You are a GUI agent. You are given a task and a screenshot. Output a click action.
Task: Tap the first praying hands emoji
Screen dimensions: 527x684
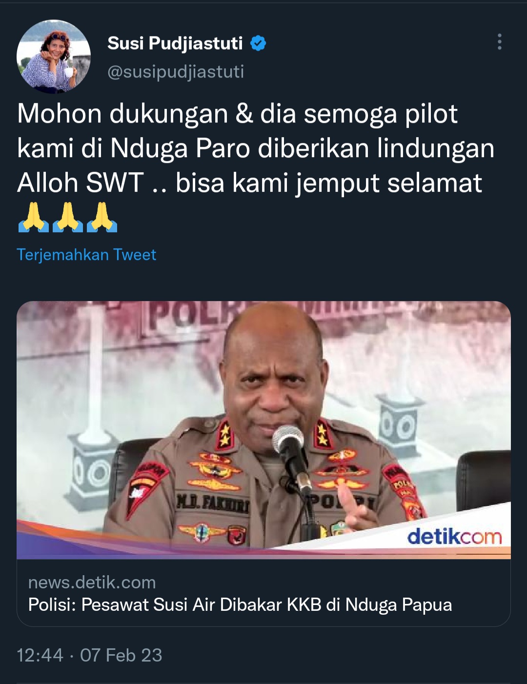(33, 218)
